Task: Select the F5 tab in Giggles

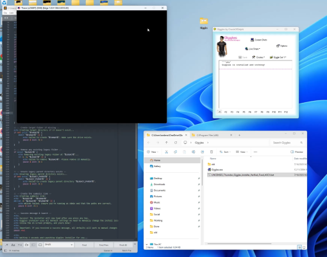Action: [244, 112]
